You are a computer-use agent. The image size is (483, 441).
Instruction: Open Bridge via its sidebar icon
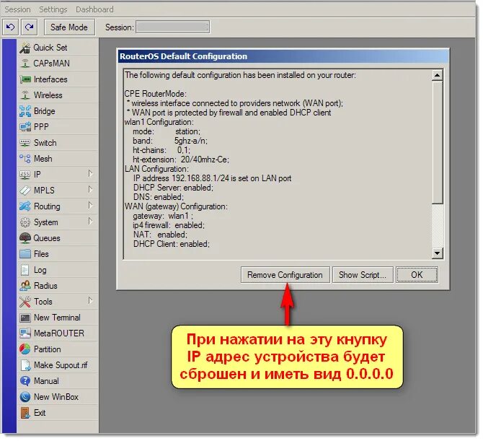click(x=25, y=111)
